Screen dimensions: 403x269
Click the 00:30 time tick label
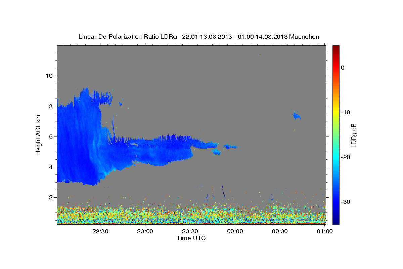[280, 231]
